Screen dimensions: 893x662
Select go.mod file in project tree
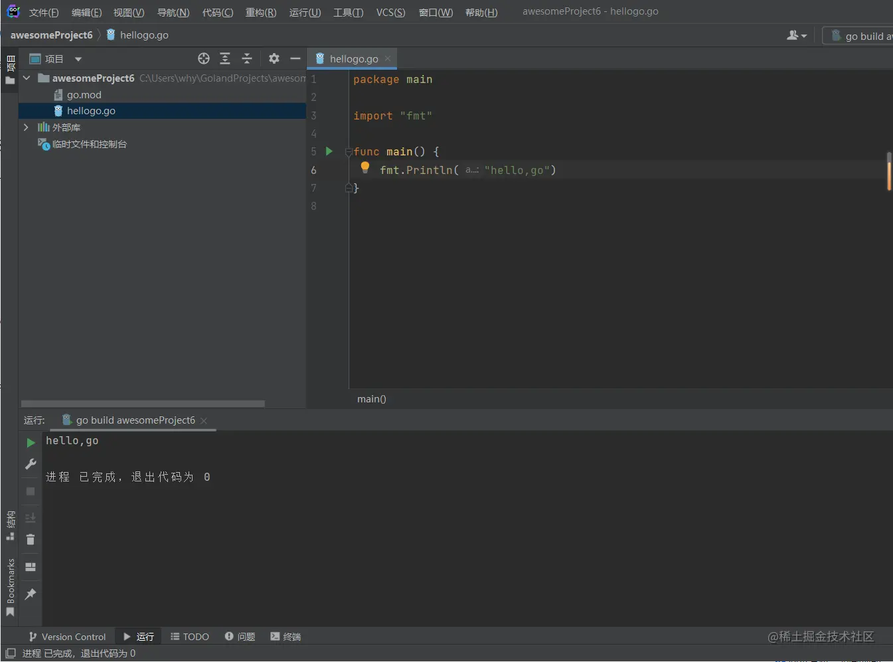(84, 95)
